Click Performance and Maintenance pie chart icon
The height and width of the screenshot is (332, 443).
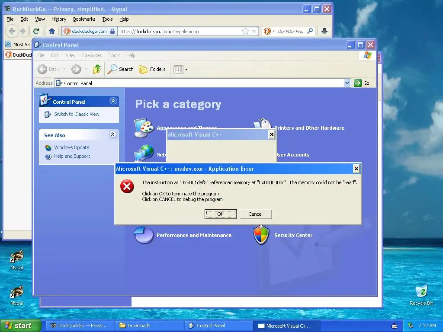coord(144,235)
